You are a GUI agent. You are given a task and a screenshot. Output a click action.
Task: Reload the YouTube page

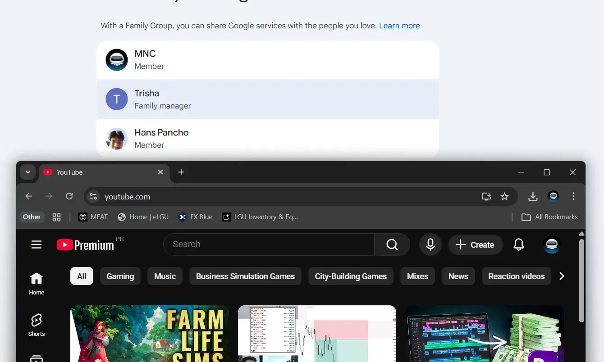tap(69, 196)
